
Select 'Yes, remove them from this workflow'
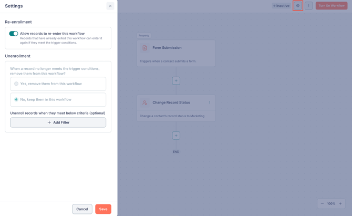[x=16, y=84]
